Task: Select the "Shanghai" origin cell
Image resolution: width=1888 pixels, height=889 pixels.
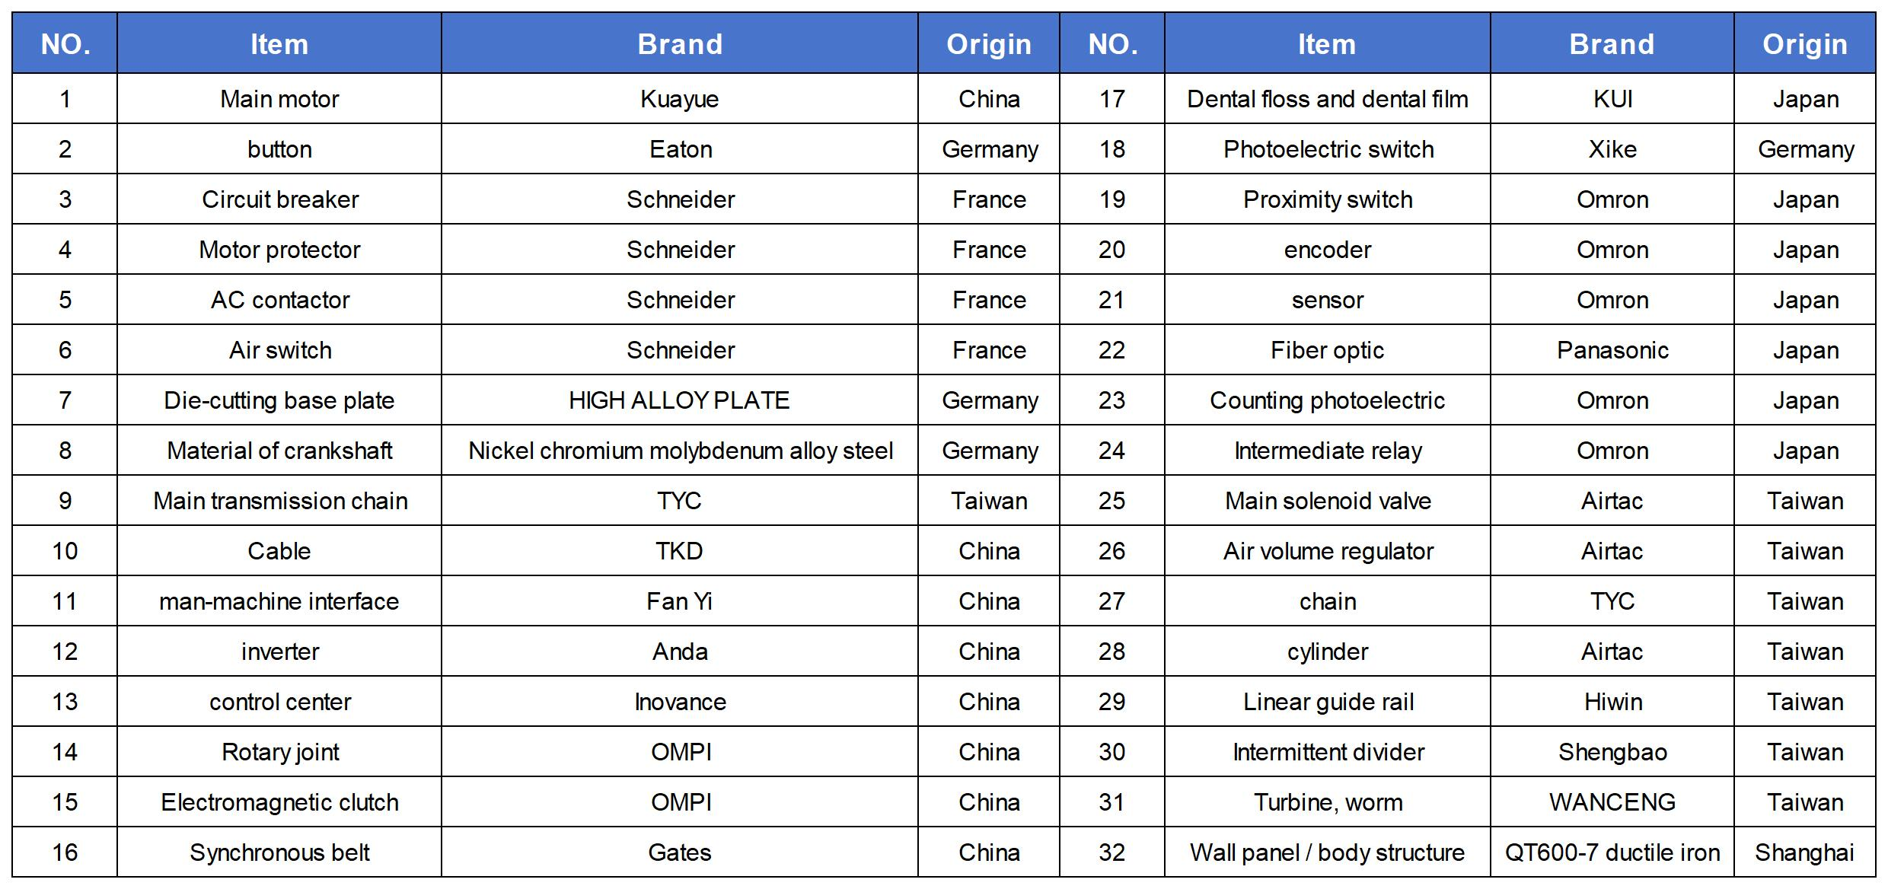Action: (1804, 852)
